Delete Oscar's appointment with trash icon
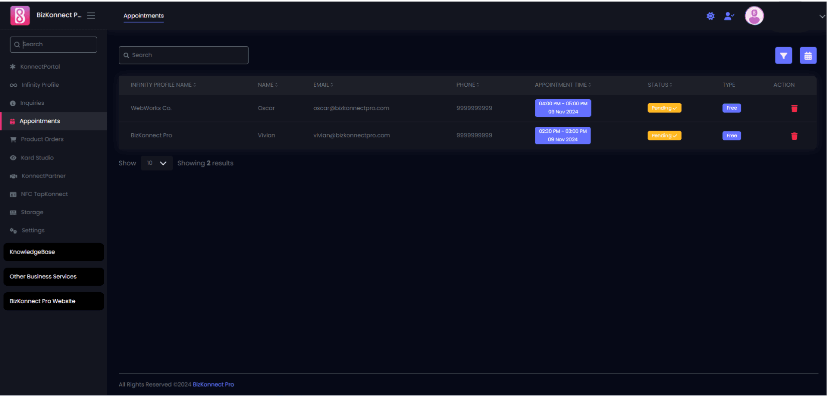The image size is (827, 397). (794, 108)
